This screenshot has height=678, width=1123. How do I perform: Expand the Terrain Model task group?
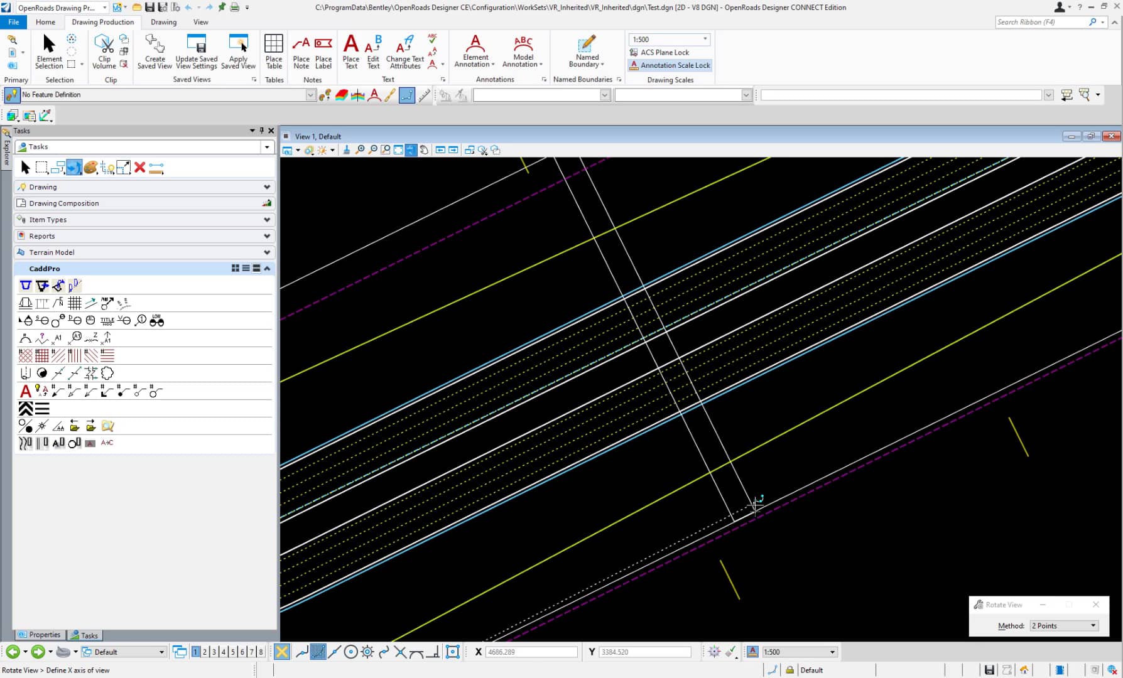point(144,252)
